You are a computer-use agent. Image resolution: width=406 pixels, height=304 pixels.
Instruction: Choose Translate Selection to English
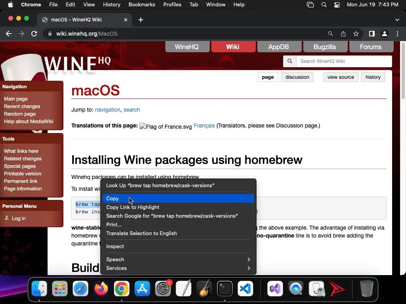click(x=178, y=234)
